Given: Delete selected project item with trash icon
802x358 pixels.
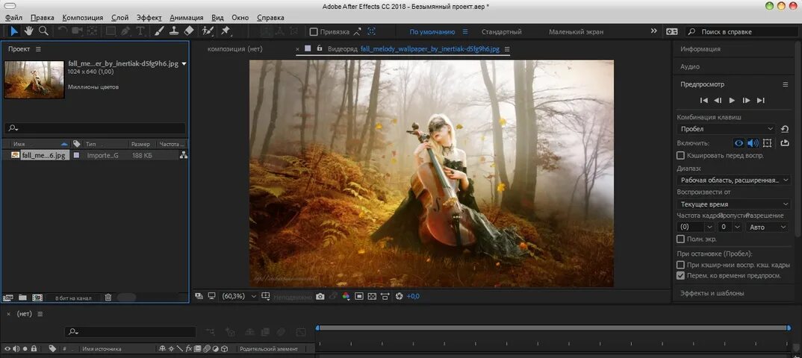Looking at the screenshot, I should tap(108, 298).
